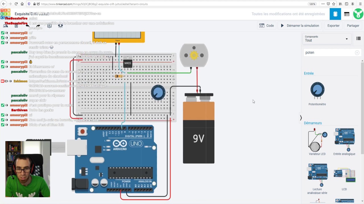This screenshot has height=204, width=364.
Task: Redo the last action
Action: click(x=38, y=25)
